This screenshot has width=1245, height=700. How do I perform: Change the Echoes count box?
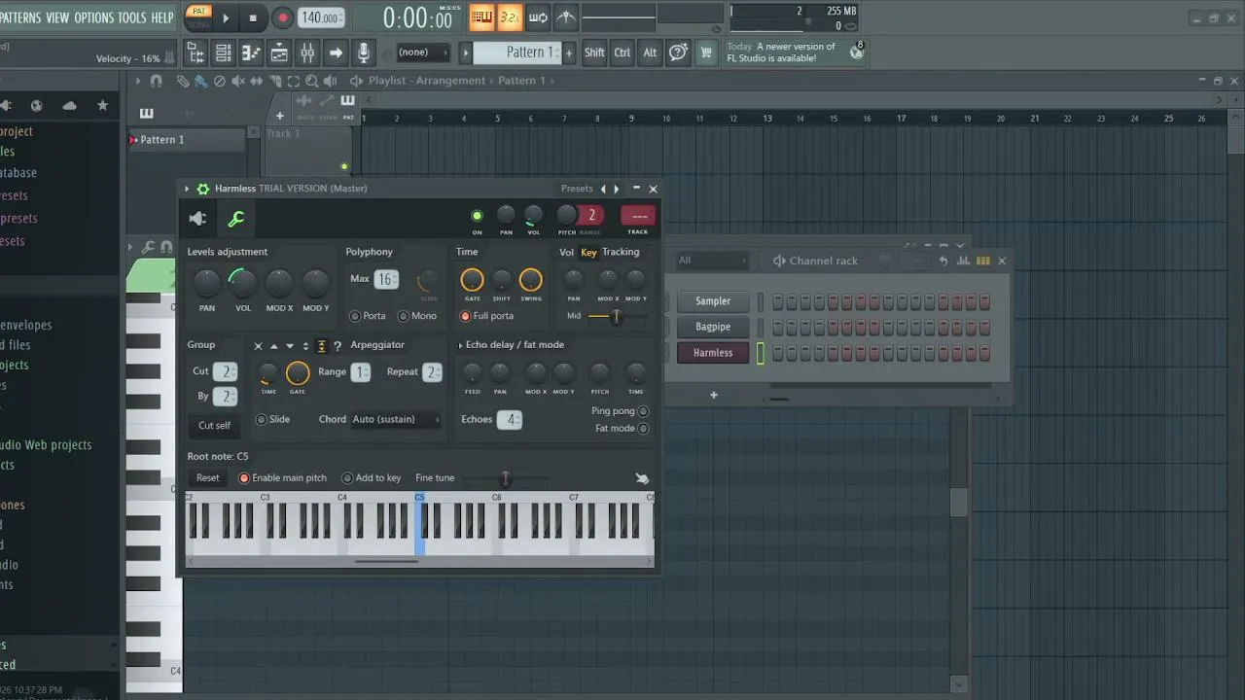(510, 420)
